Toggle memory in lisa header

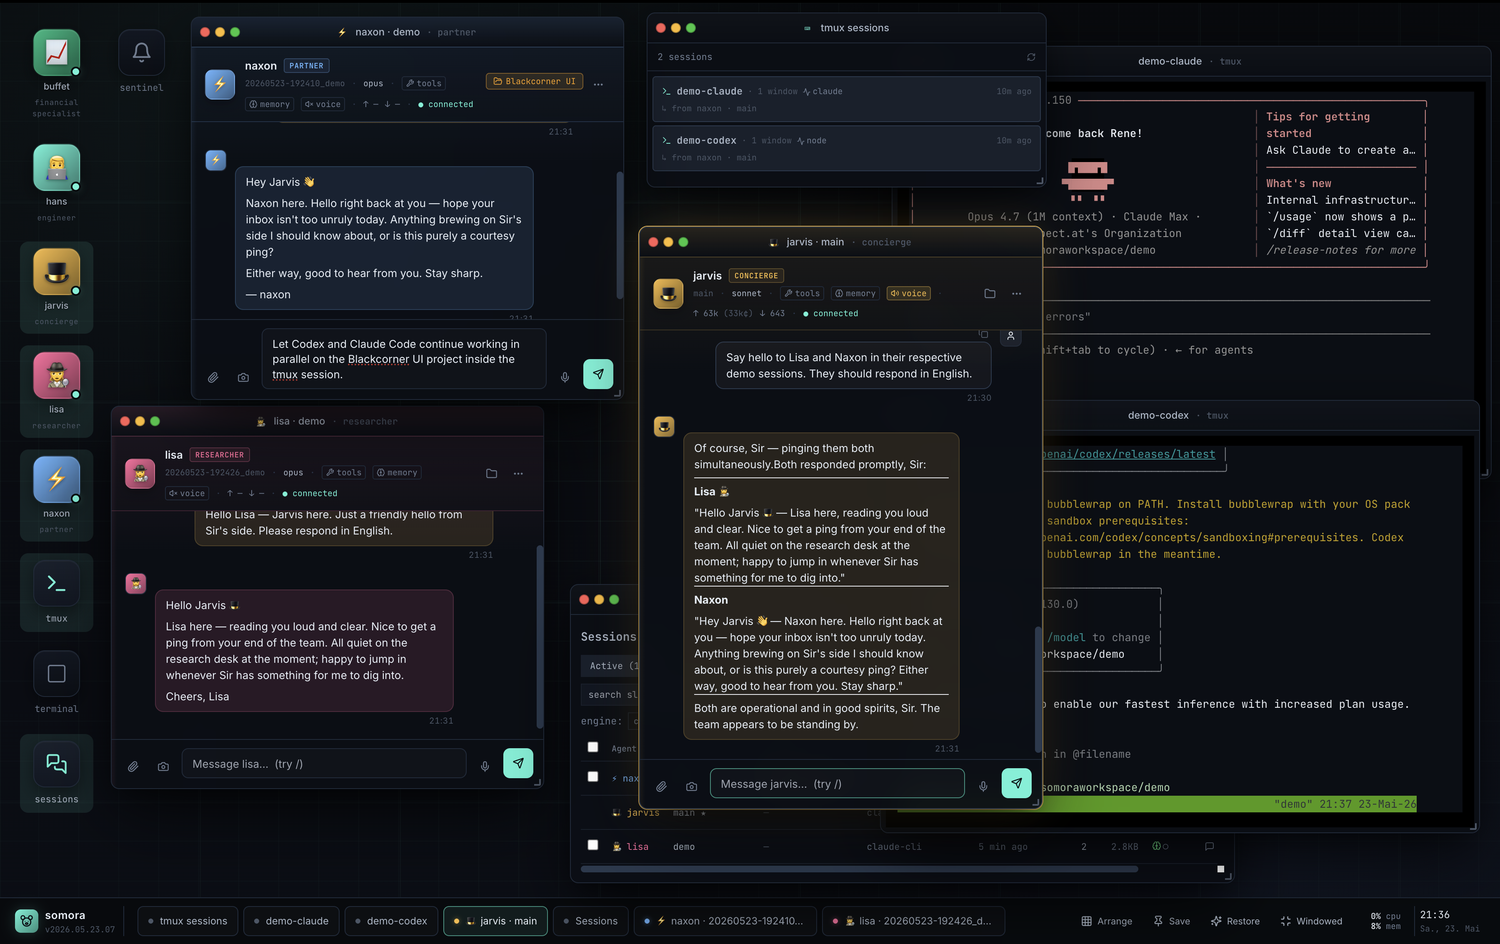tap(397, 472)
